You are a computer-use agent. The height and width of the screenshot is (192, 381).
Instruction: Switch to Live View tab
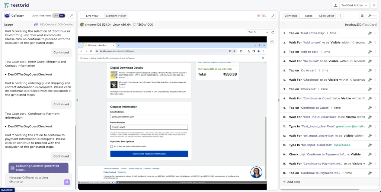point(92,16)
